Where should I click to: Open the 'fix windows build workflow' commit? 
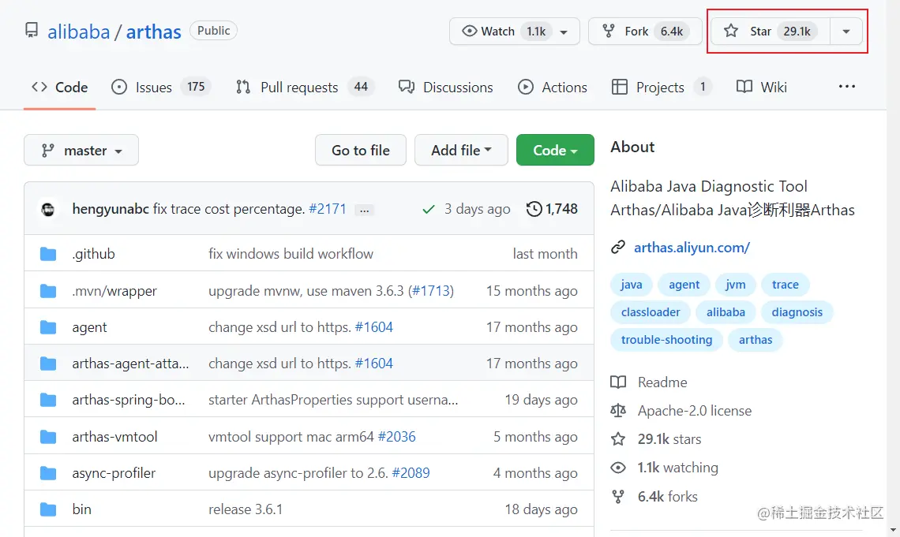tap(291, 254)
